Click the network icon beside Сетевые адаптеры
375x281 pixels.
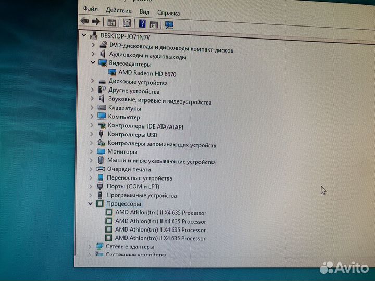point(99,246)
